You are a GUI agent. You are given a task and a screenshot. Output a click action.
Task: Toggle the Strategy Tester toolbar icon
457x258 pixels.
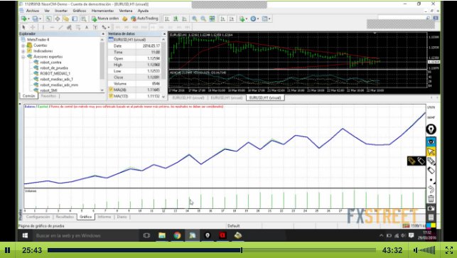click(x=83, y=18)
